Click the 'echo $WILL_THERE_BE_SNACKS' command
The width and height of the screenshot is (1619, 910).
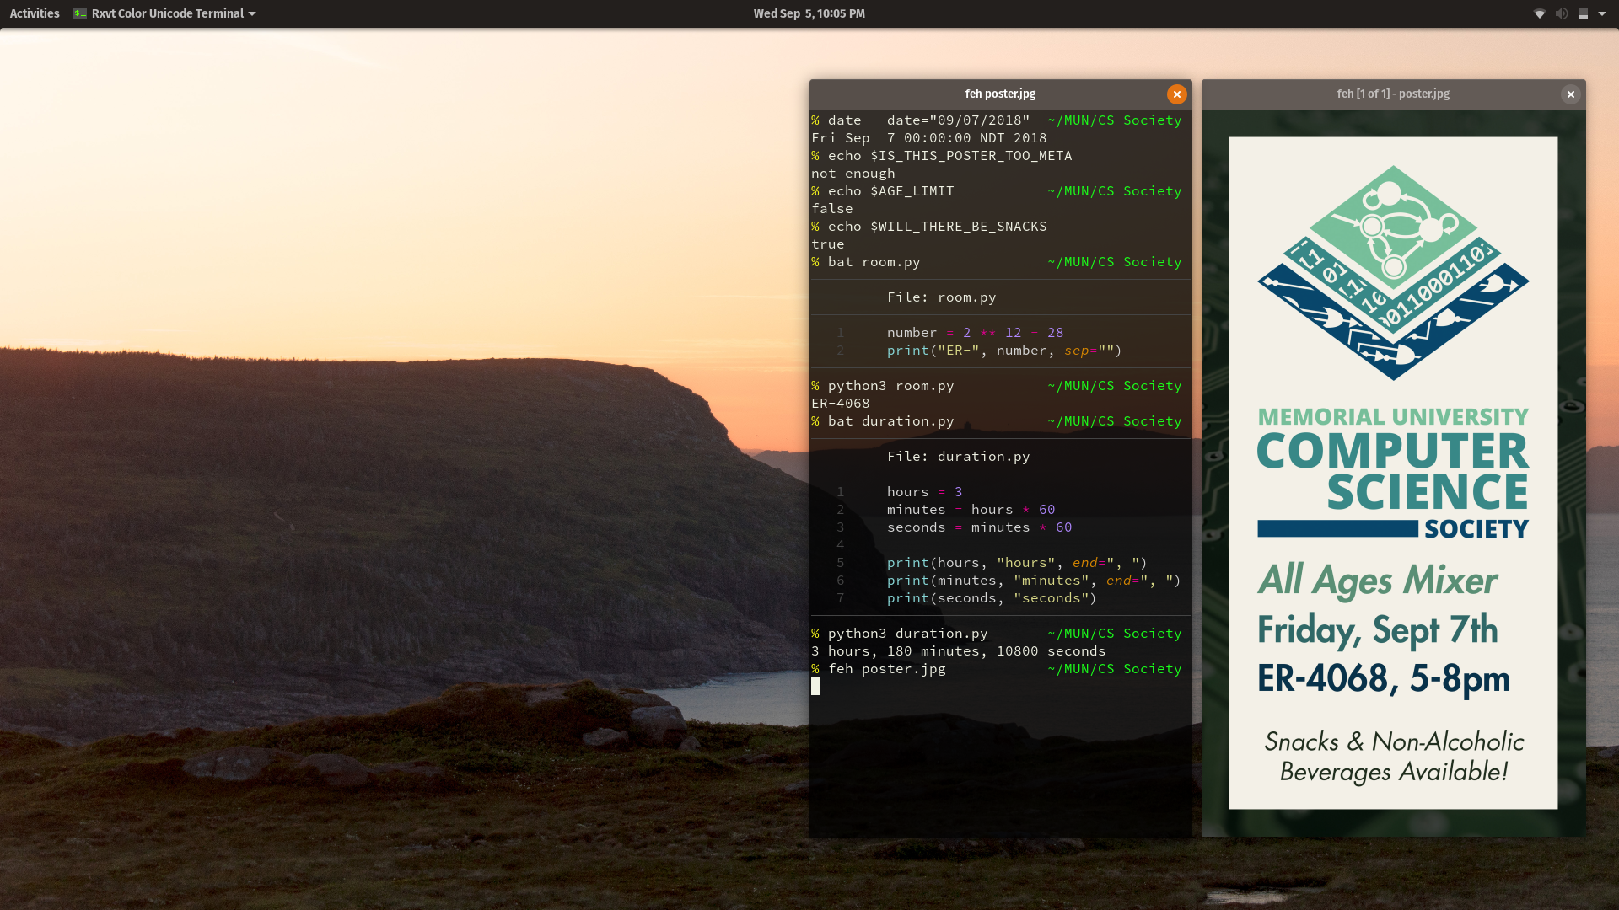(x=938, y=227)
